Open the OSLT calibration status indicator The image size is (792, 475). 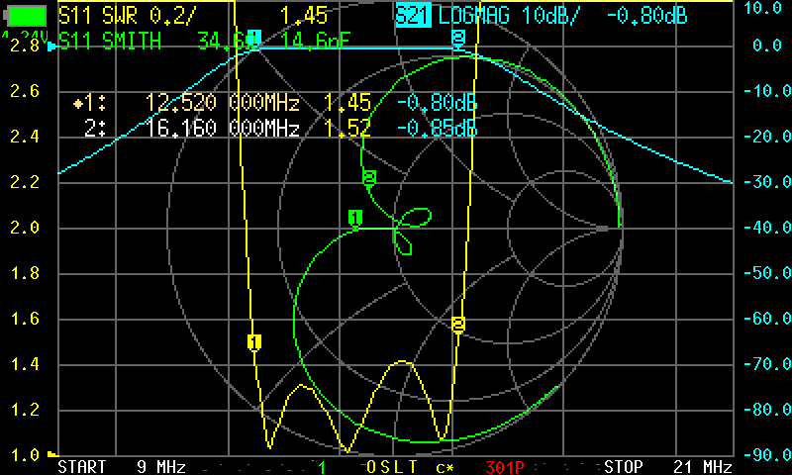tap(392, 466)
